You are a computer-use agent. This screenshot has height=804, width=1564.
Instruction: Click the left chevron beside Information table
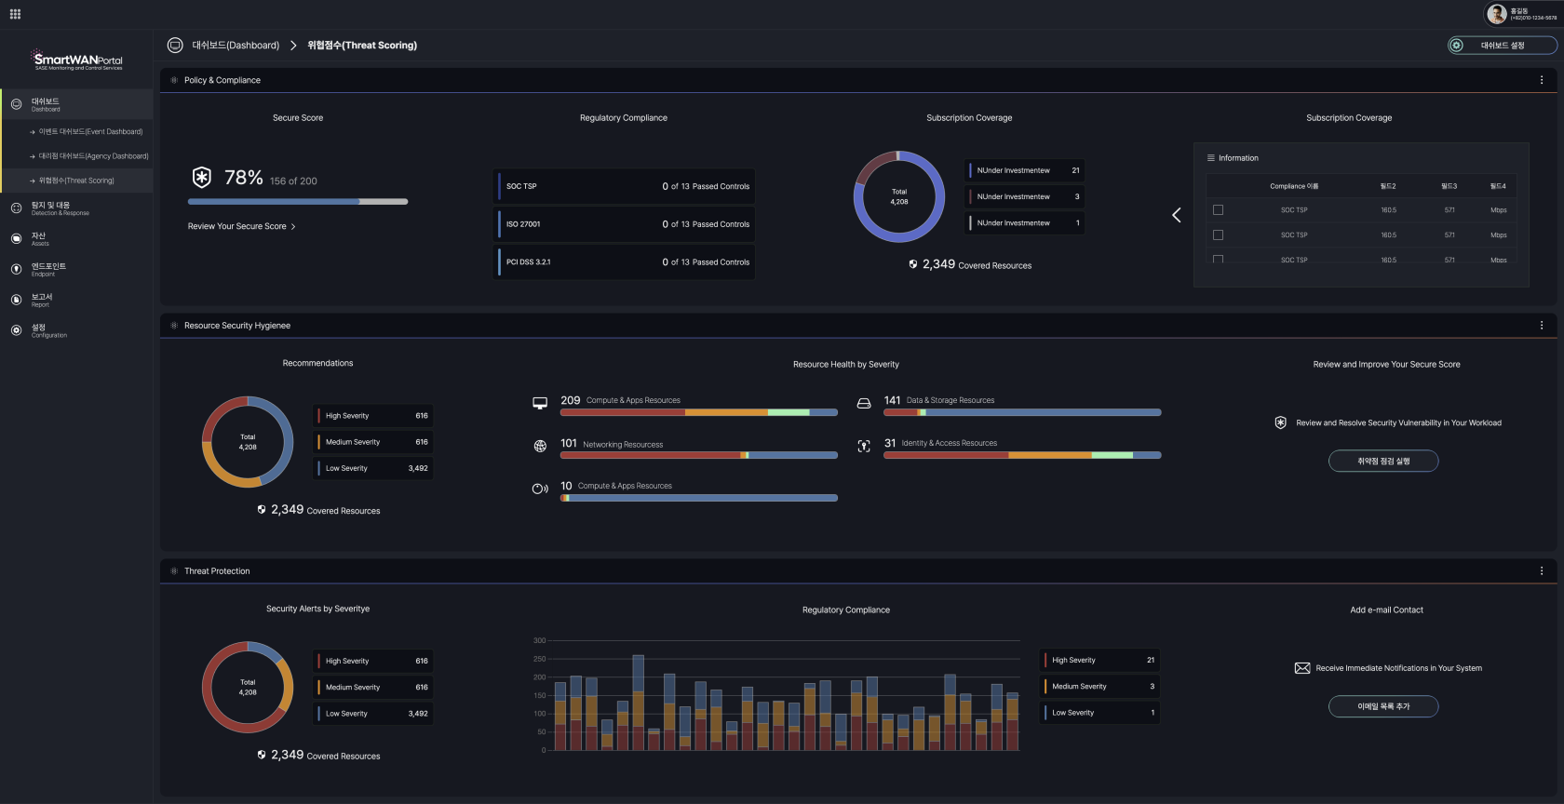coord(1177,215)
